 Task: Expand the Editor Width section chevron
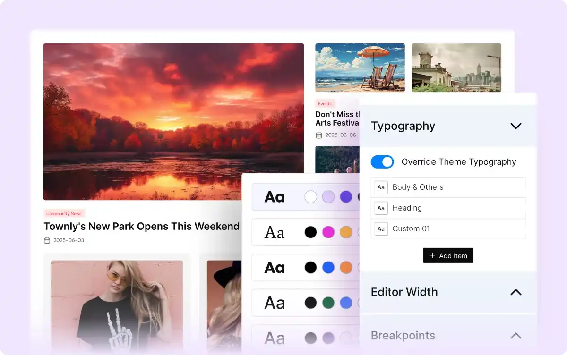click(516, 292)
